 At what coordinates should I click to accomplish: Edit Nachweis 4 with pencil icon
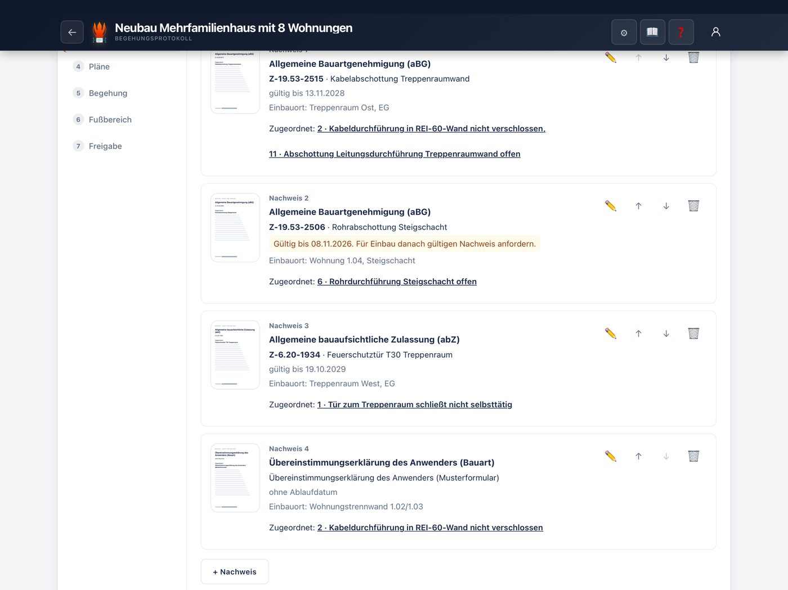point(611,456)
